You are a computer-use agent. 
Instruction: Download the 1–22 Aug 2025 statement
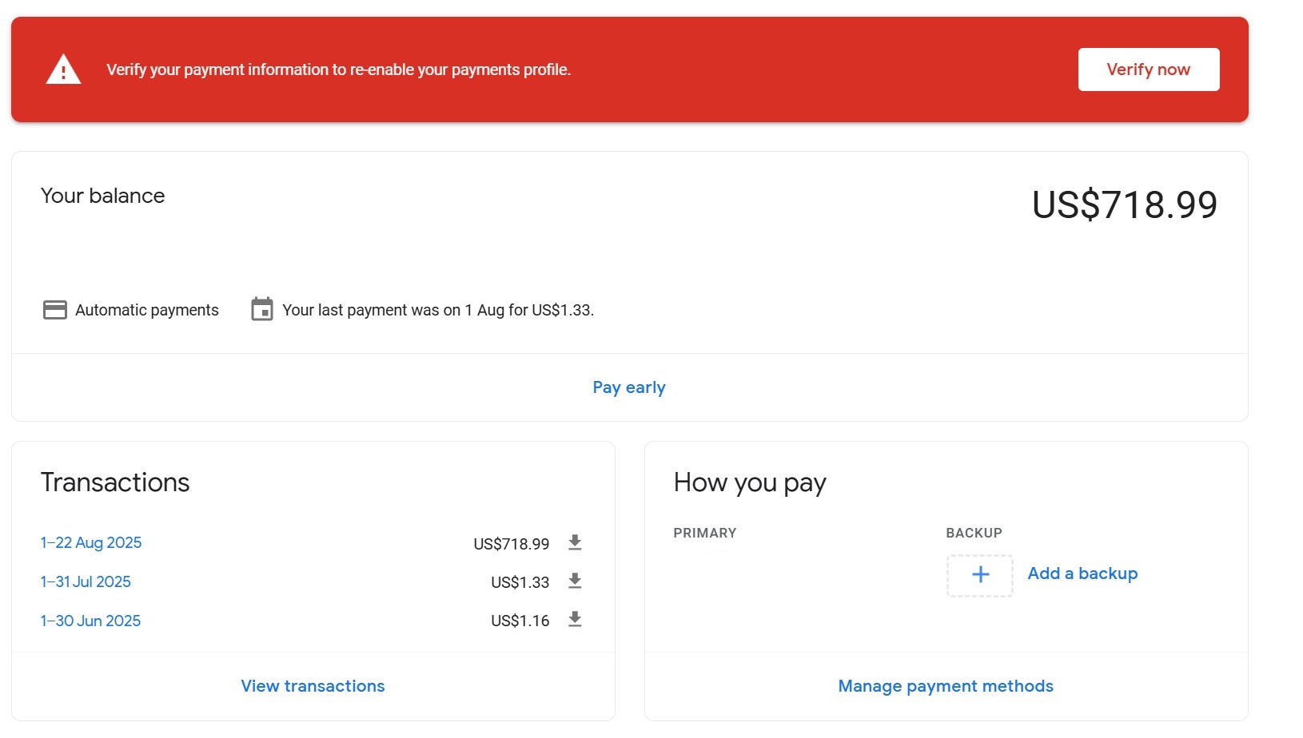(x=575, y=543)
